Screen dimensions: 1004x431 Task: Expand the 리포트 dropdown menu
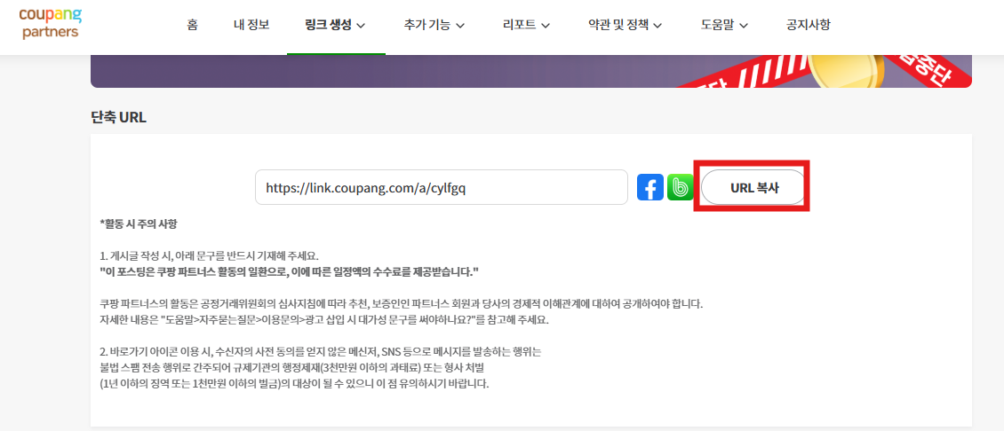click(x=526, y=26)
